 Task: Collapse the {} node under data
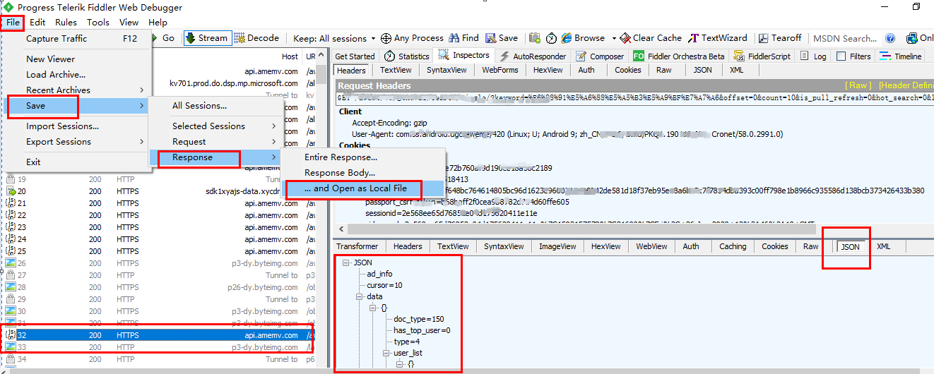[x=372, y=308]
